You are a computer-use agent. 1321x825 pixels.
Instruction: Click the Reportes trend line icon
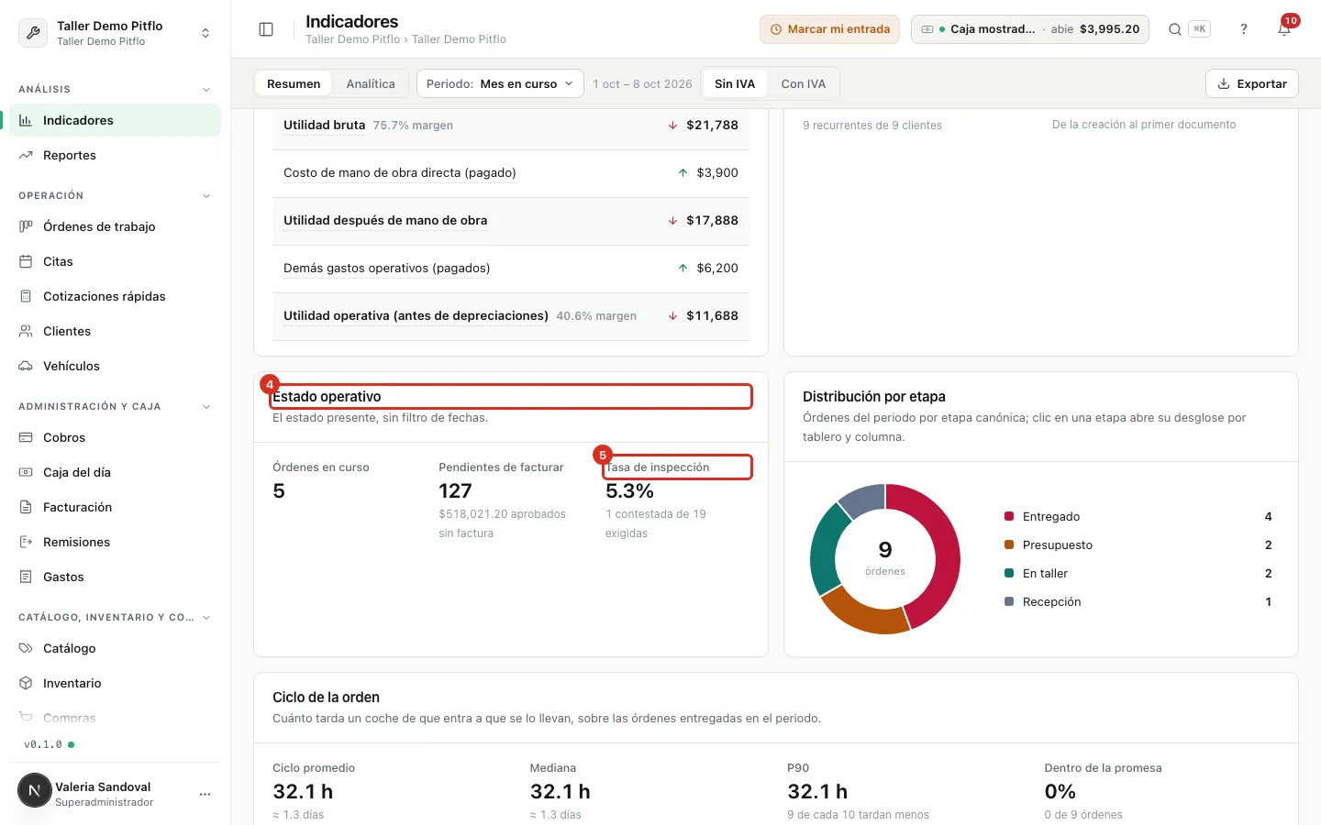(26, 155)
